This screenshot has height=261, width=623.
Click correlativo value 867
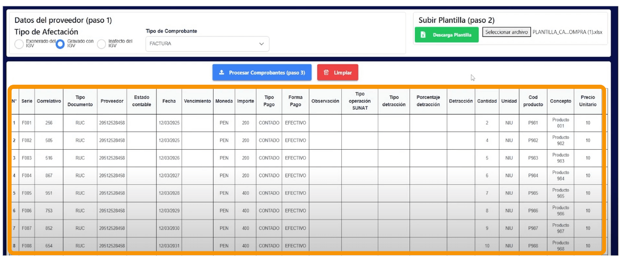click(49, 176)
